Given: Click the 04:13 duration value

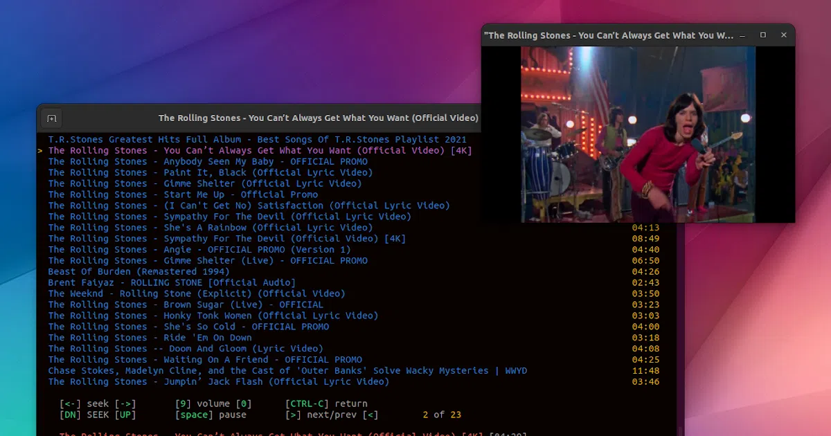Looking at the screenshot, I should point(645,228).
